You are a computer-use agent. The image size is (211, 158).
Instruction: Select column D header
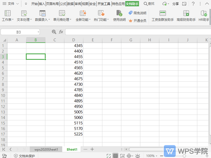tap(74, 40)
